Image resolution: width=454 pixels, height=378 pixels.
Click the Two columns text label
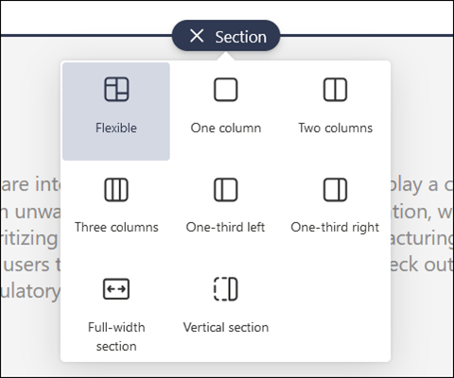pyautogui.click(x=335, y=128)
